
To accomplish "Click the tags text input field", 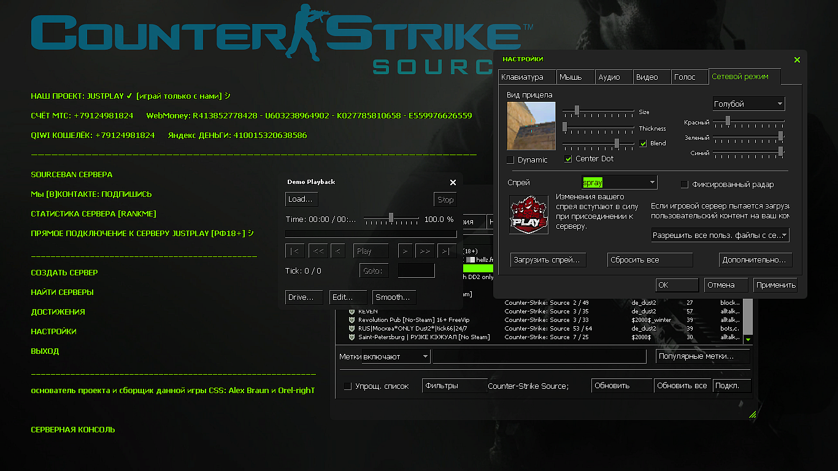I will 540,356.
